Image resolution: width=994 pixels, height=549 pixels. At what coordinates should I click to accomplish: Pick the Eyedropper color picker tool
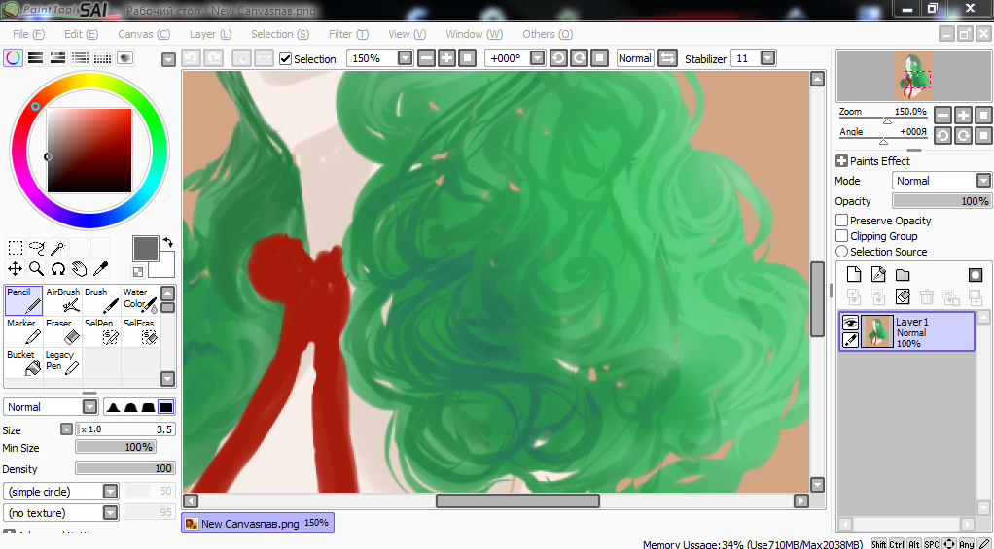[x=101, y=269]
